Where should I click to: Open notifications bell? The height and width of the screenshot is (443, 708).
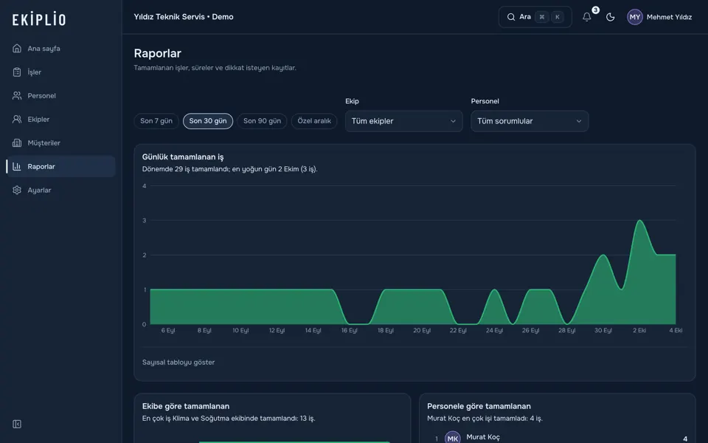tap(586, 17)
